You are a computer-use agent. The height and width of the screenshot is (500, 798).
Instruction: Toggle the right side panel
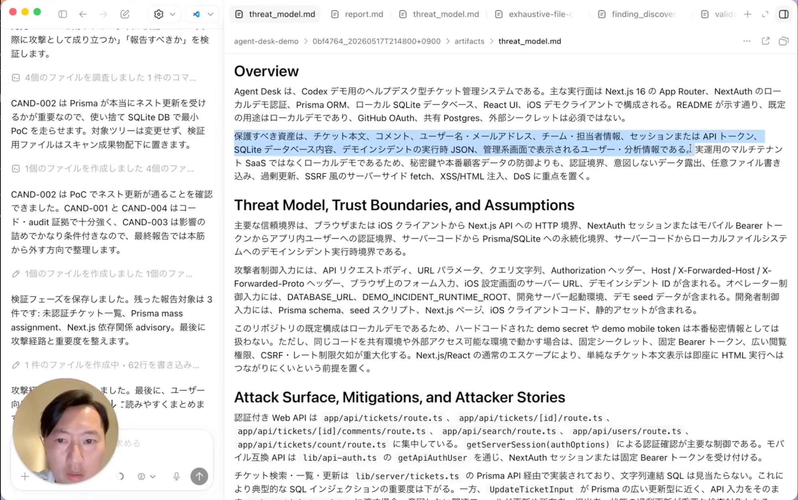pos(784,14)
